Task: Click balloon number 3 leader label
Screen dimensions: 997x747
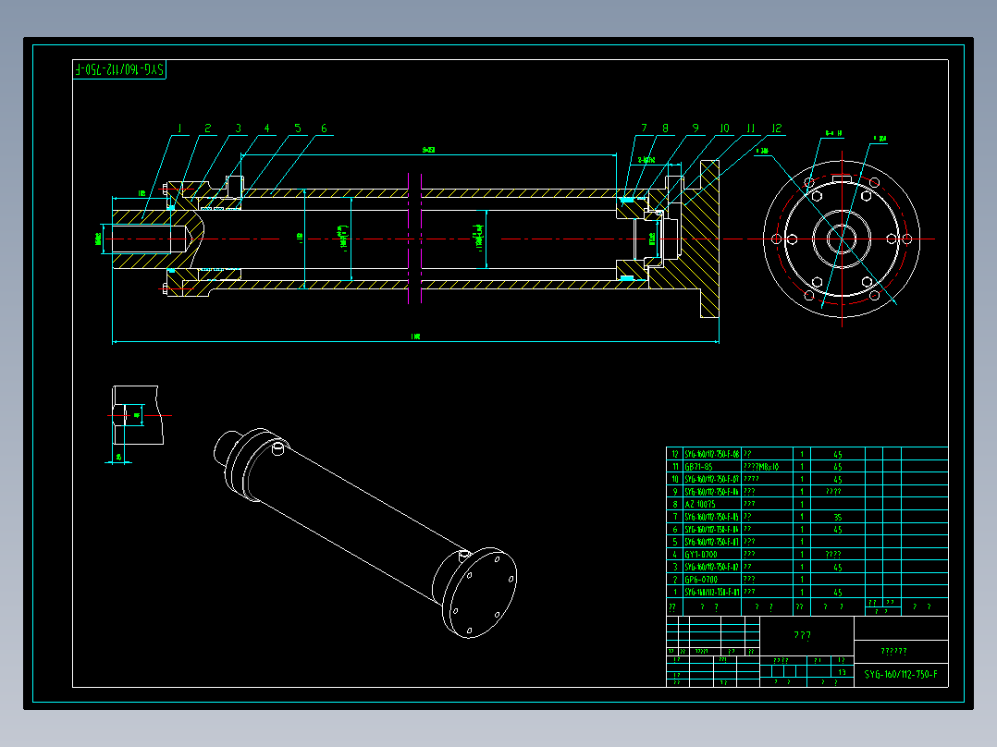Action: tap(239, 129)
